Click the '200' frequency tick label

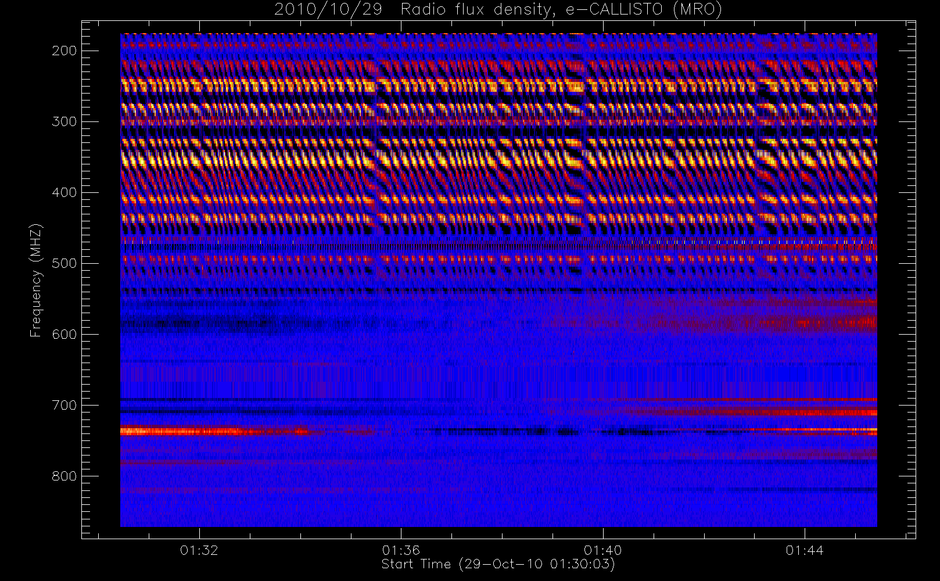tap(65, 51)
